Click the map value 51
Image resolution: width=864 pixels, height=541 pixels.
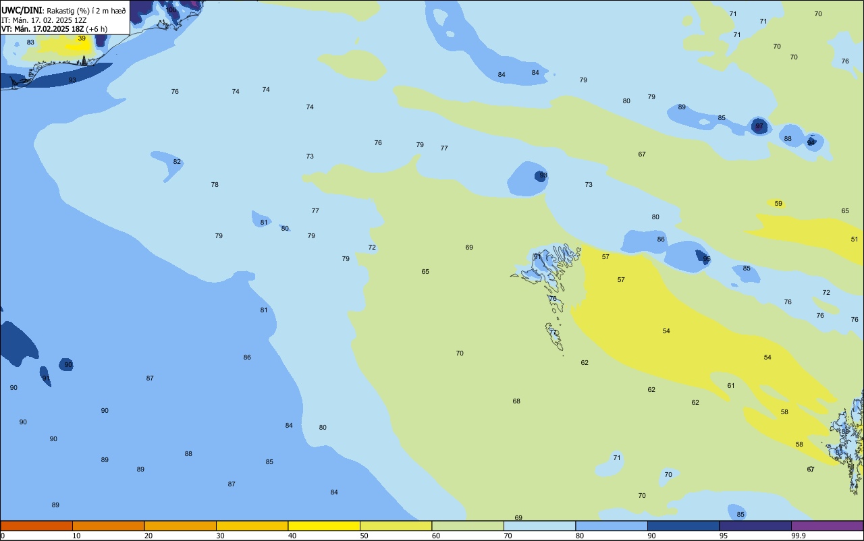[x=855, y=239]
